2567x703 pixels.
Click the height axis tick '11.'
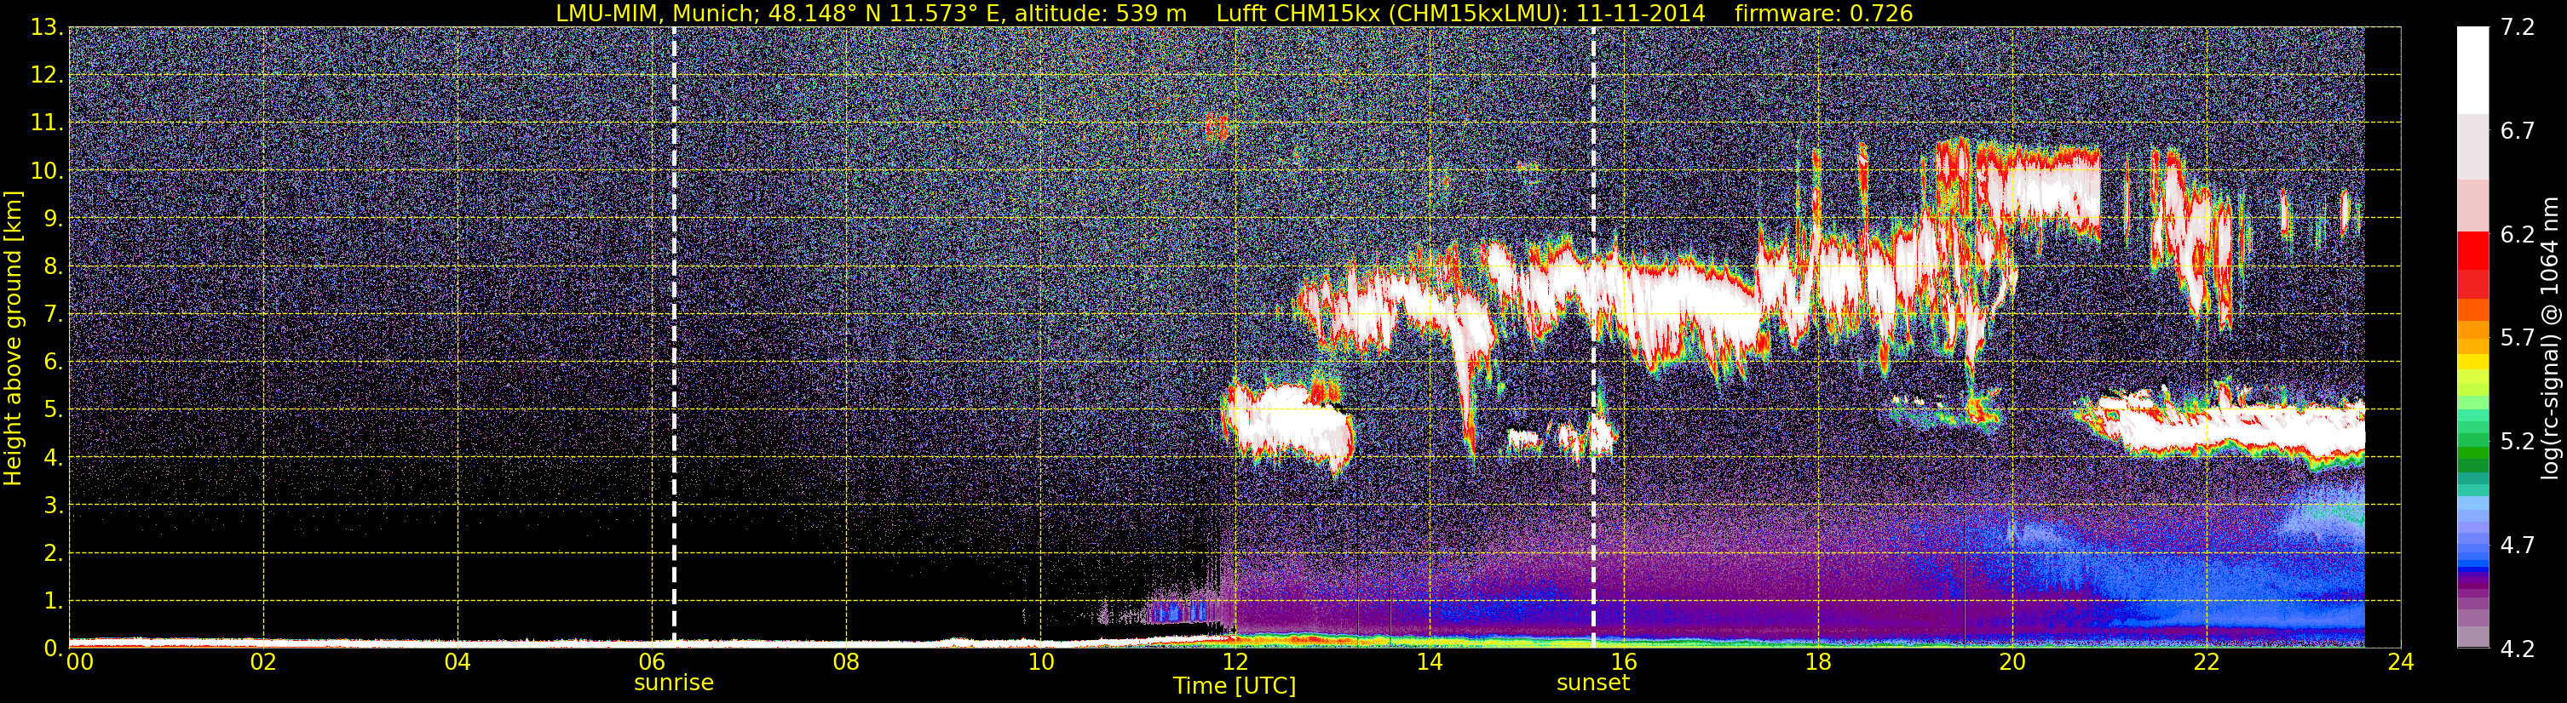point(47,123)
